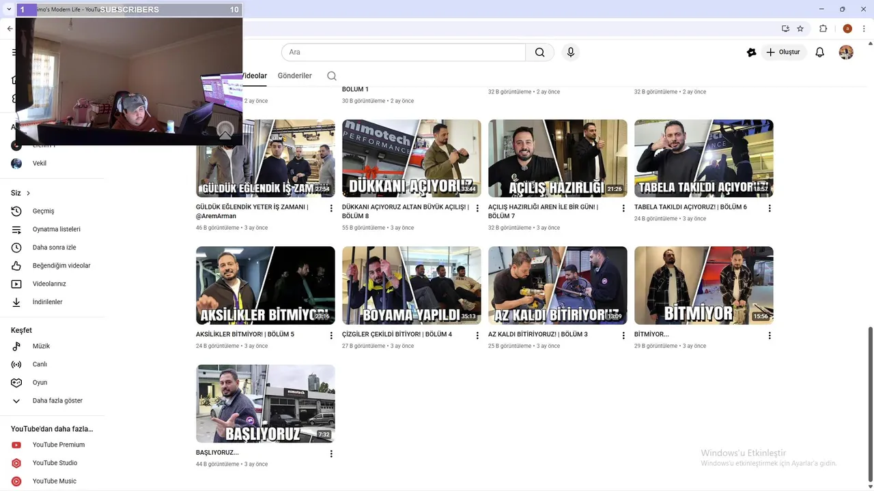Play BOYAMA YAPILDI thumbnail

coord(412,286)
